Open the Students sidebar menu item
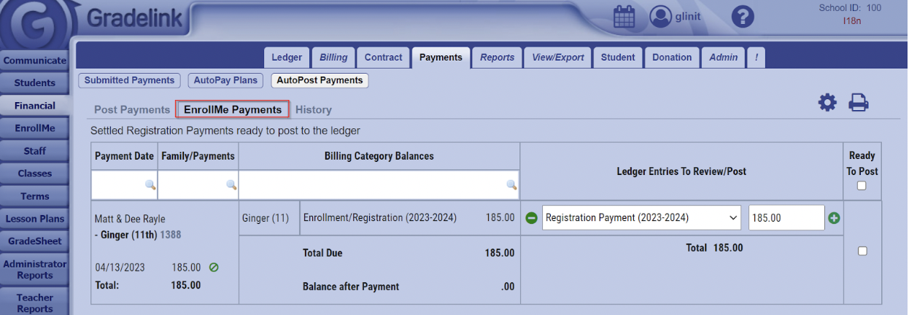The height and width of the screenshot is (315, 909). tap(34, 83)
